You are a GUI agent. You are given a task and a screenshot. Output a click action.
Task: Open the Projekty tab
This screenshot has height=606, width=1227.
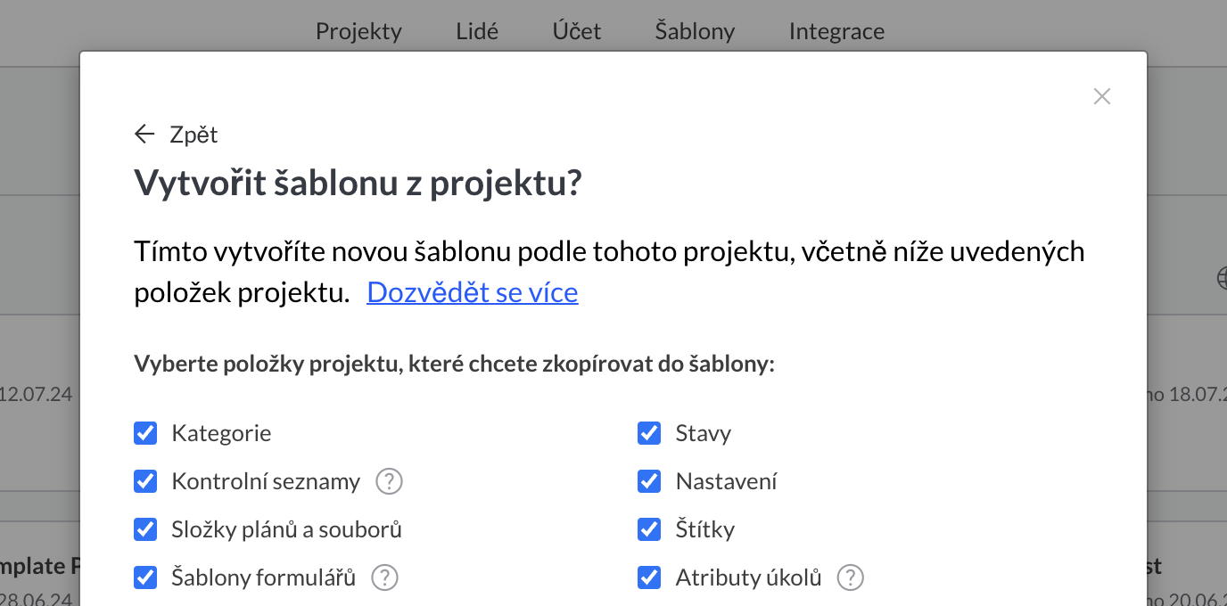(358, 31)
